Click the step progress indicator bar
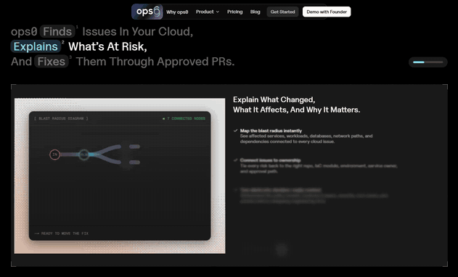Viewport: 458px width, 277px height. (428, 62)
